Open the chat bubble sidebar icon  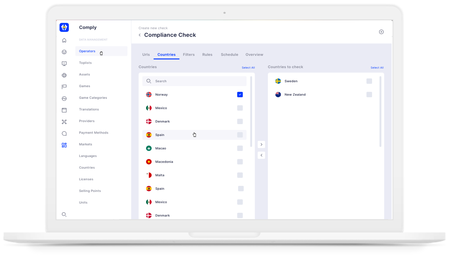point(64,134)
